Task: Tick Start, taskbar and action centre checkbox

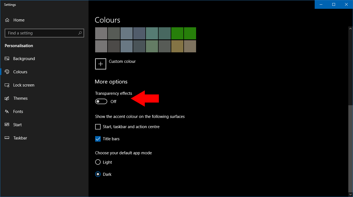Action: [x=98, y=127]
